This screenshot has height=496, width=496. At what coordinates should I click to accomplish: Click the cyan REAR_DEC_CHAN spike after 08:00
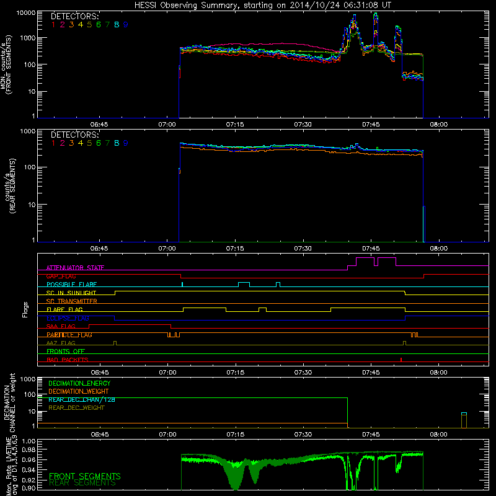pyautogui.click(x=464, y=414)
